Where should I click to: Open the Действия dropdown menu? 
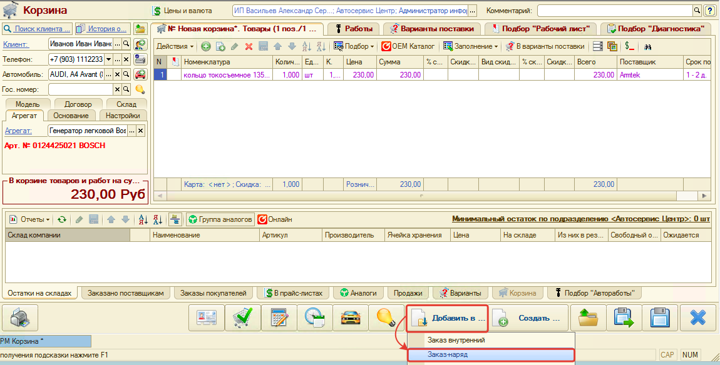pyautogui.click(x=175, y=46)
